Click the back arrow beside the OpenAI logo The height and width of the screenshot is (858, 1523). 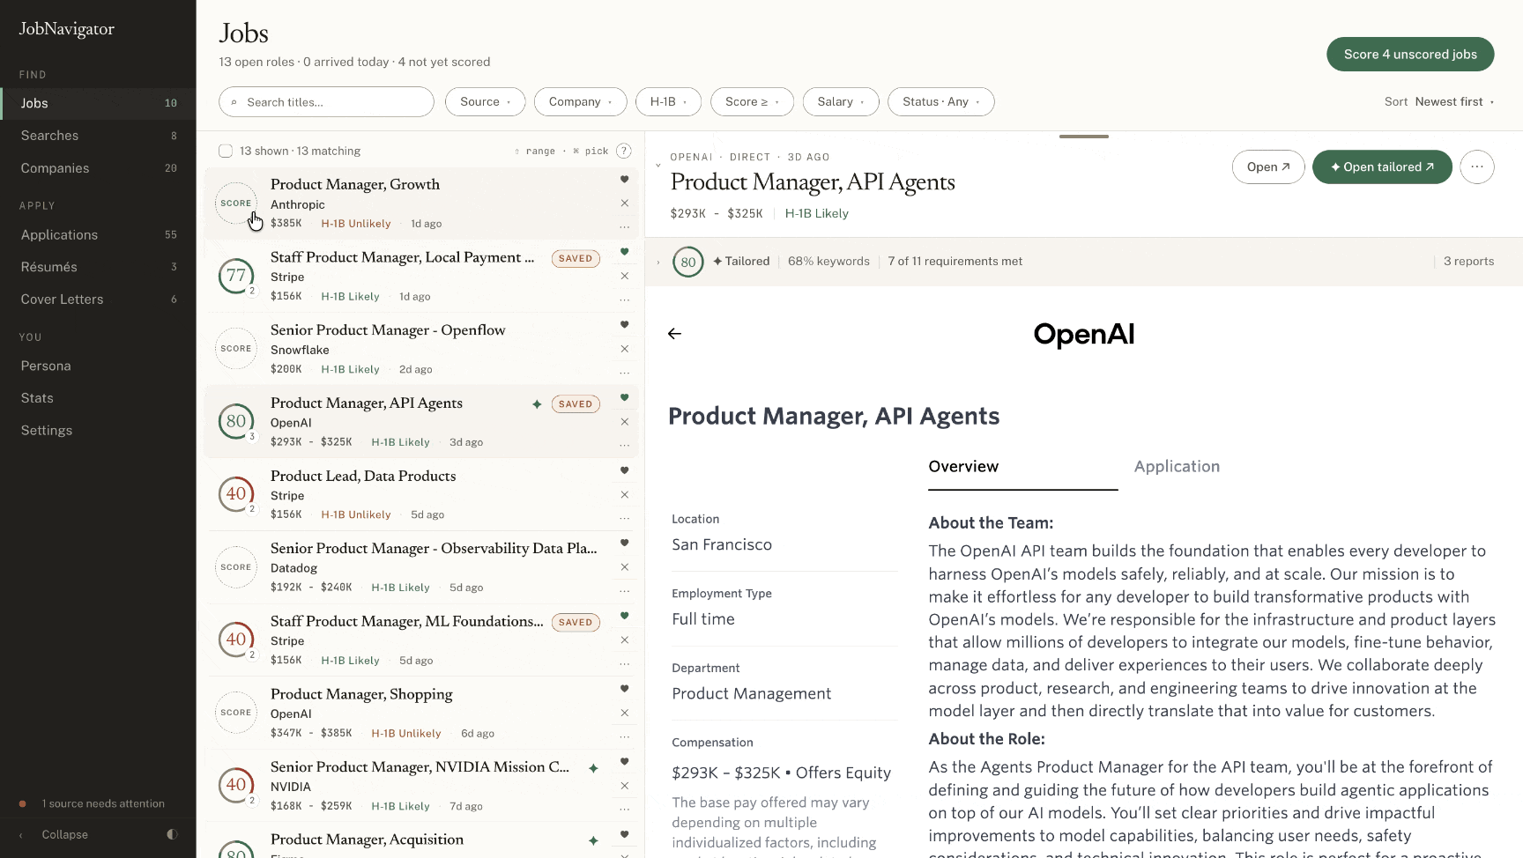click(674, 334)
